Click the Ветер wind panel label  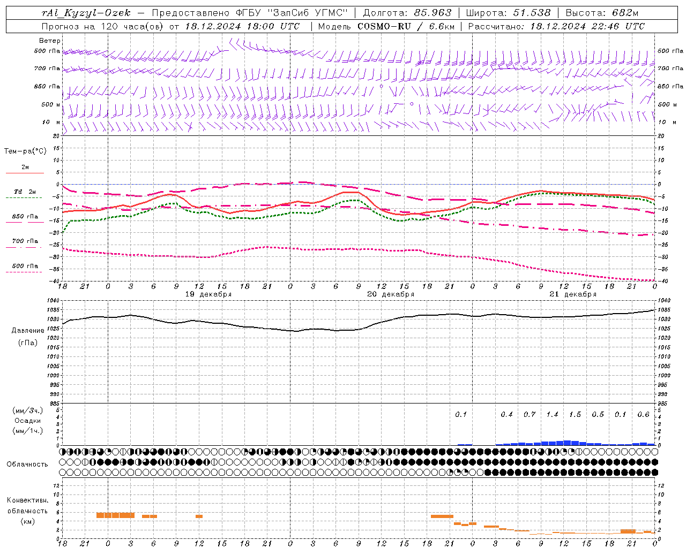point(50,41)
